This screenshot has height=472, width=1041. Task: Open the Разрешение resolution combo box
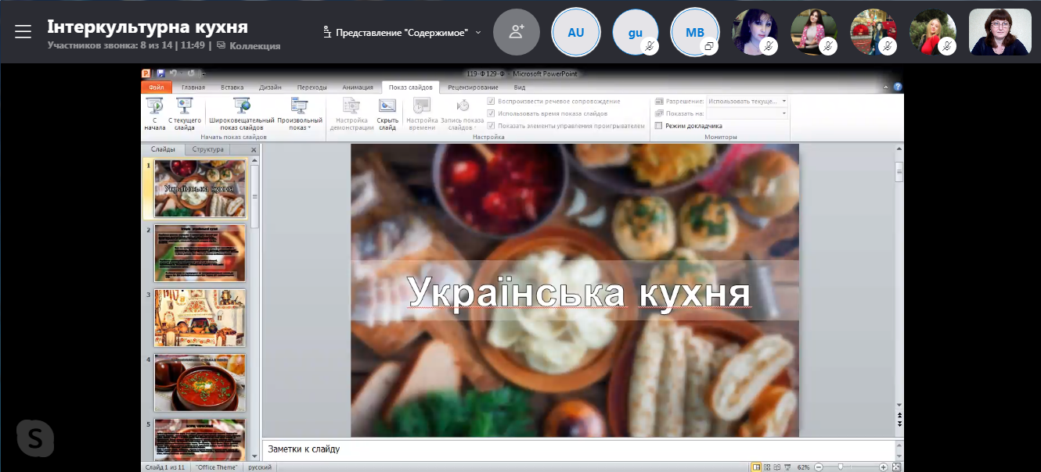point(747,102)
